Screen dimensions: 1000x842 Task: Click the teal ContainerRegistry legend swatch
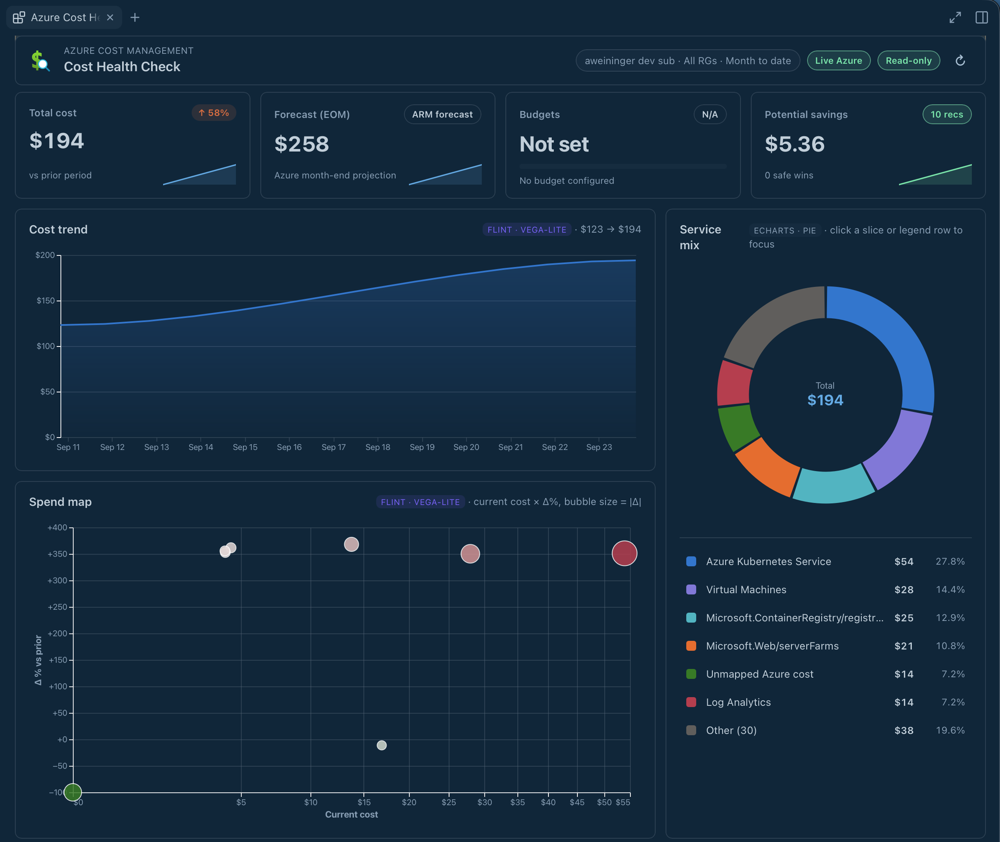tap(691, 617)
